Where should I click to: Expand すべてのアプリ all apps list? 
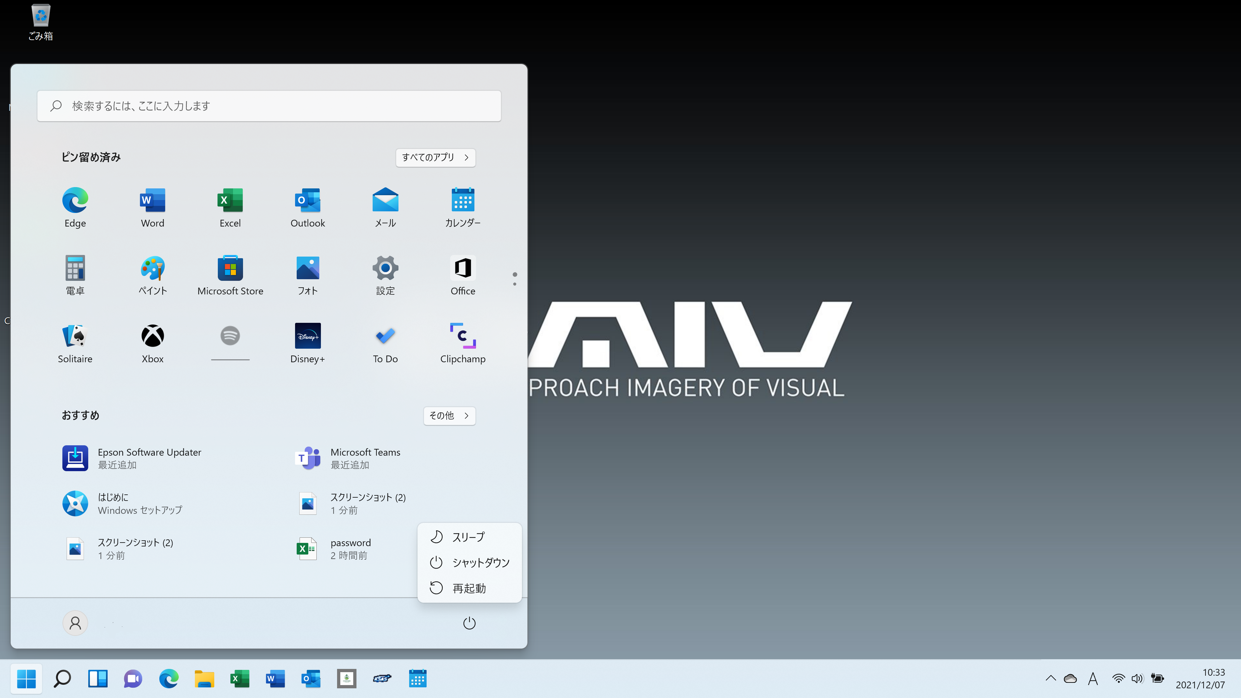click(x=435, y=157)
